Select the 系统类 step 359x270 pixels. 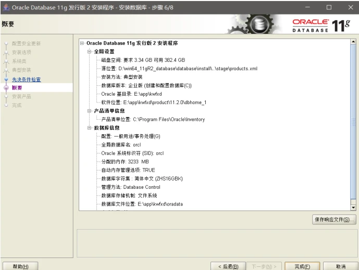[19, 61]
